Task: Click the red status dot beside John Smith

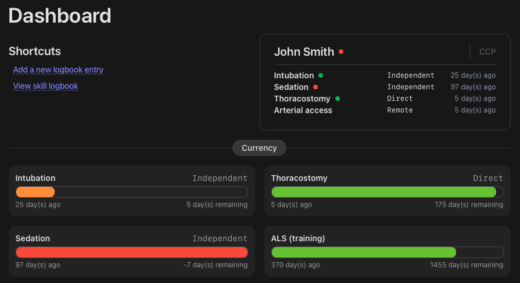Action: [x=341, y=52]
